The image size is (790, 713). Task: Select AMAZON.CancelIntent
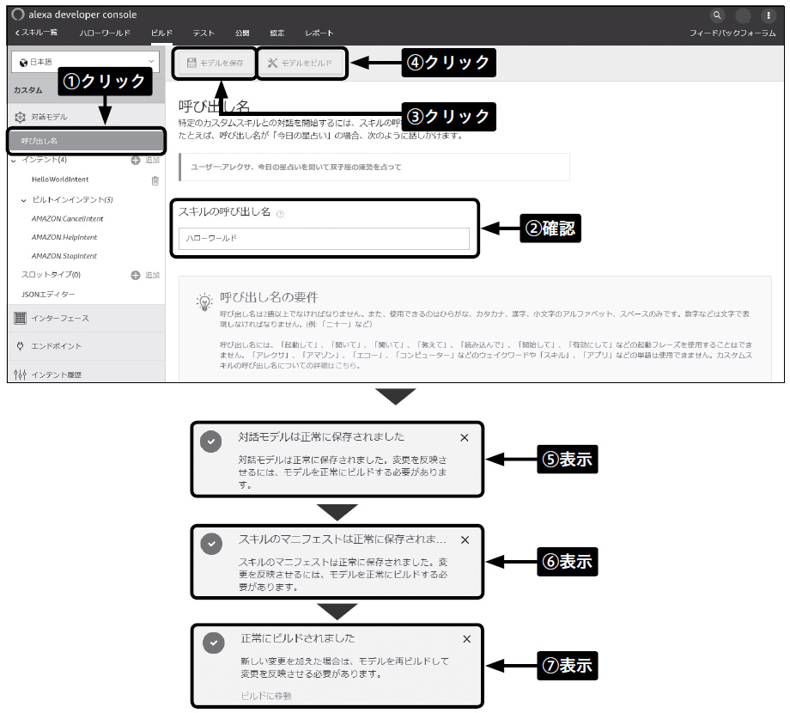(68, 219)
